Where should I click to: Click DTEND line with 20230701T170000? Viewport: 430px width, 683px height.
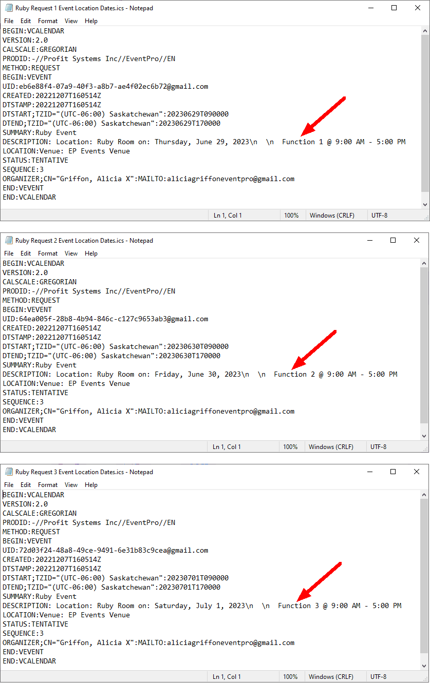(111, 588)
